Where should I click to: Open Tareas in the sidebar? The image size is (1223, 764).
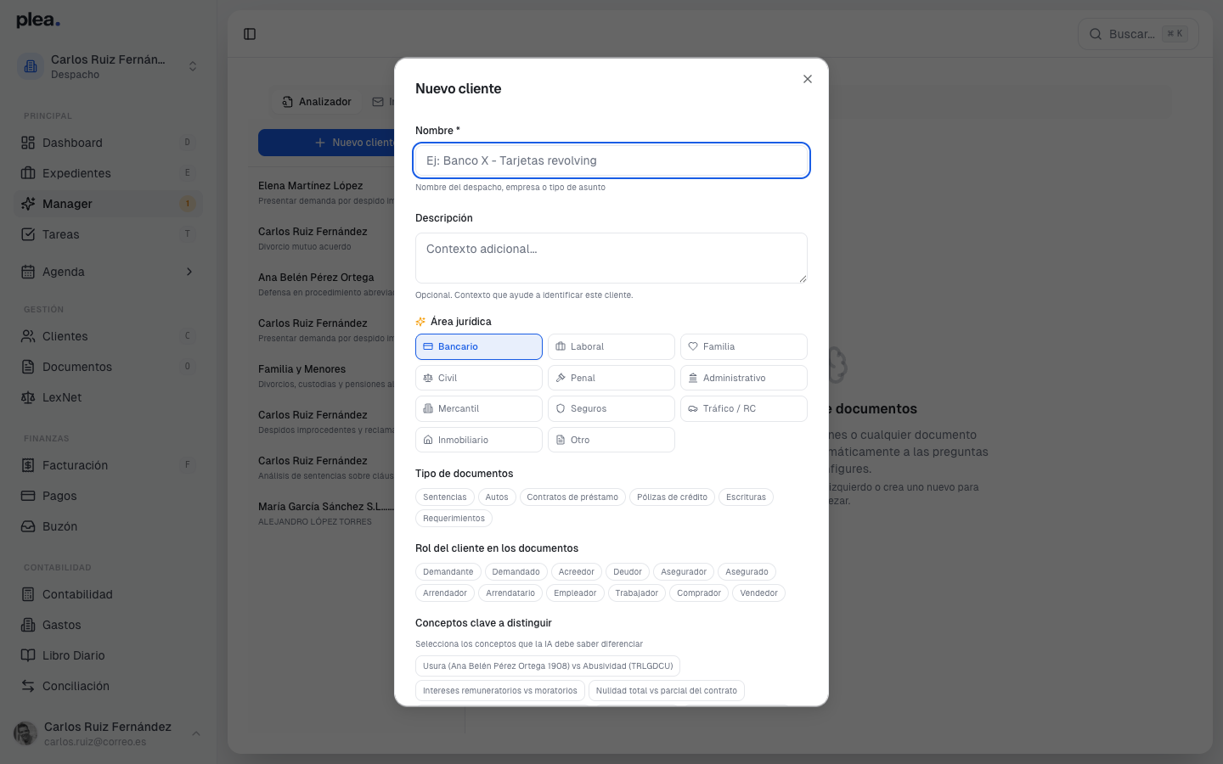[109, 234]
